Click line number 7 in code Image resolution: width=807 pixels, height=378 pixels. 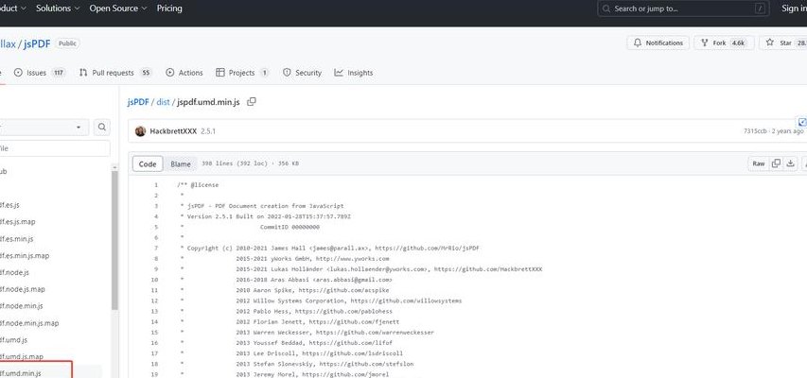(x=155, y=248)
